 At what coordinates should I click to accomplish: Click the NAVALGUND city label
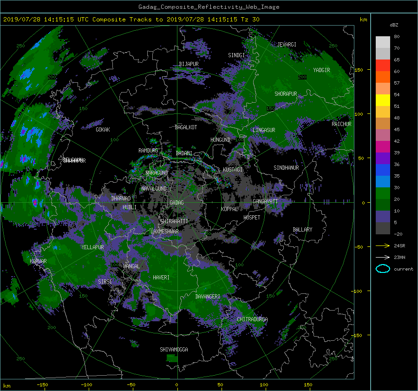click(x=154, y=189)
